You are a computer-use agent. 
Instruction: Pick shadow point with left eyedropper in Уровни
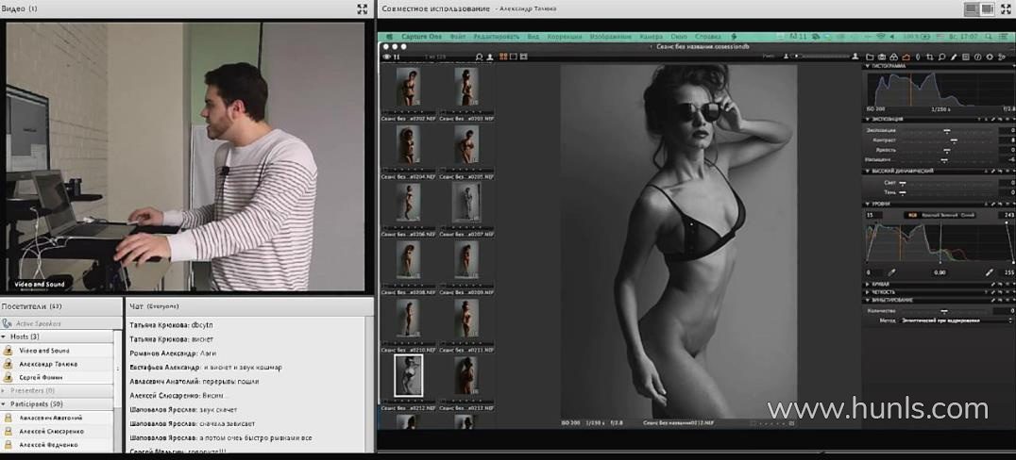pos(891,272)
